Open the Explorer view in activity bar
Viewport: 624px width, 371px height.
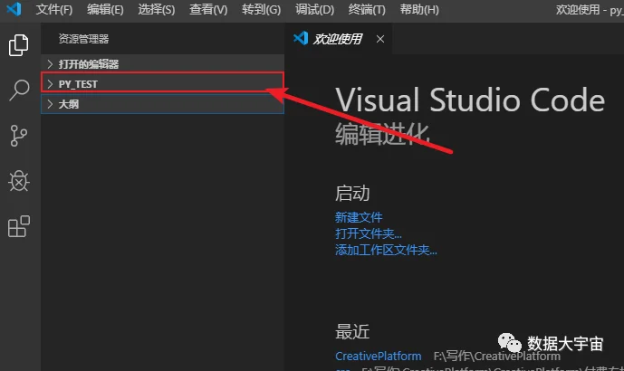[x=19, y=45]
